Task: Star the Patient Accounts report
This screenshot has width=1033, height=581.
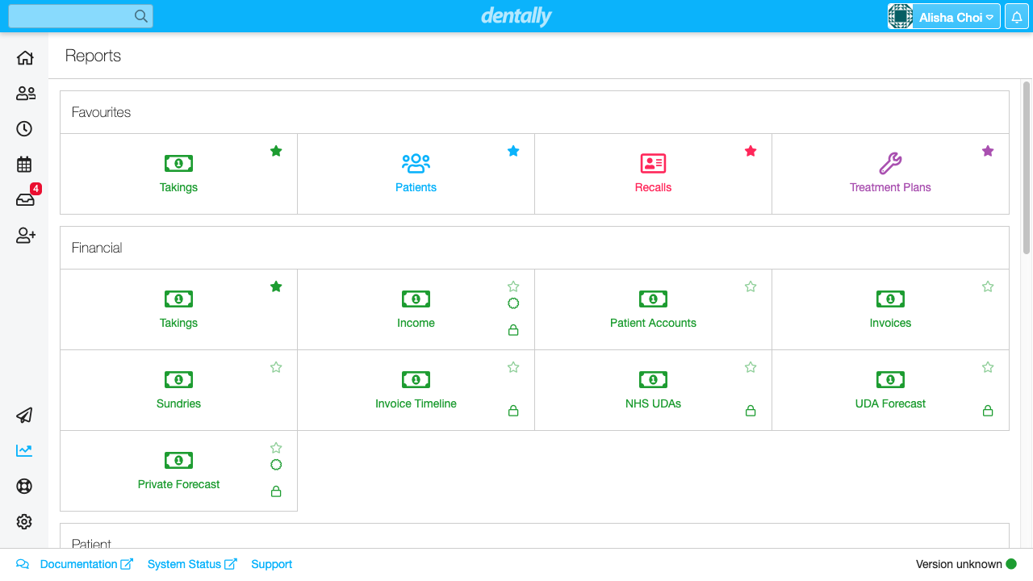Action: (x=751, y=286)
